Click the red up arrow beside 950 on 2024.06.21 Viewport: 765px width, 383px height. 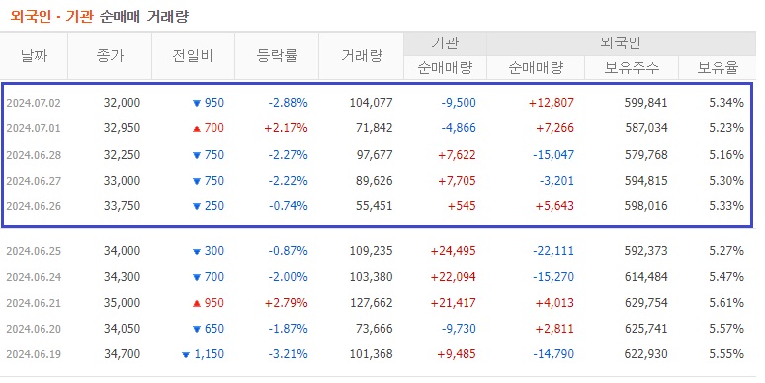tap(197, 303)
